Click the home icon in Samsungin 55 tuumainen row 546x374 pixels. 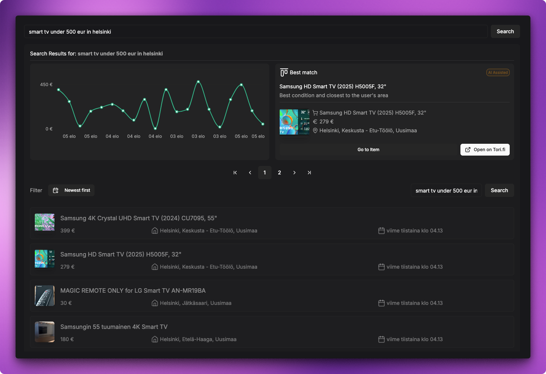point(155,339)
